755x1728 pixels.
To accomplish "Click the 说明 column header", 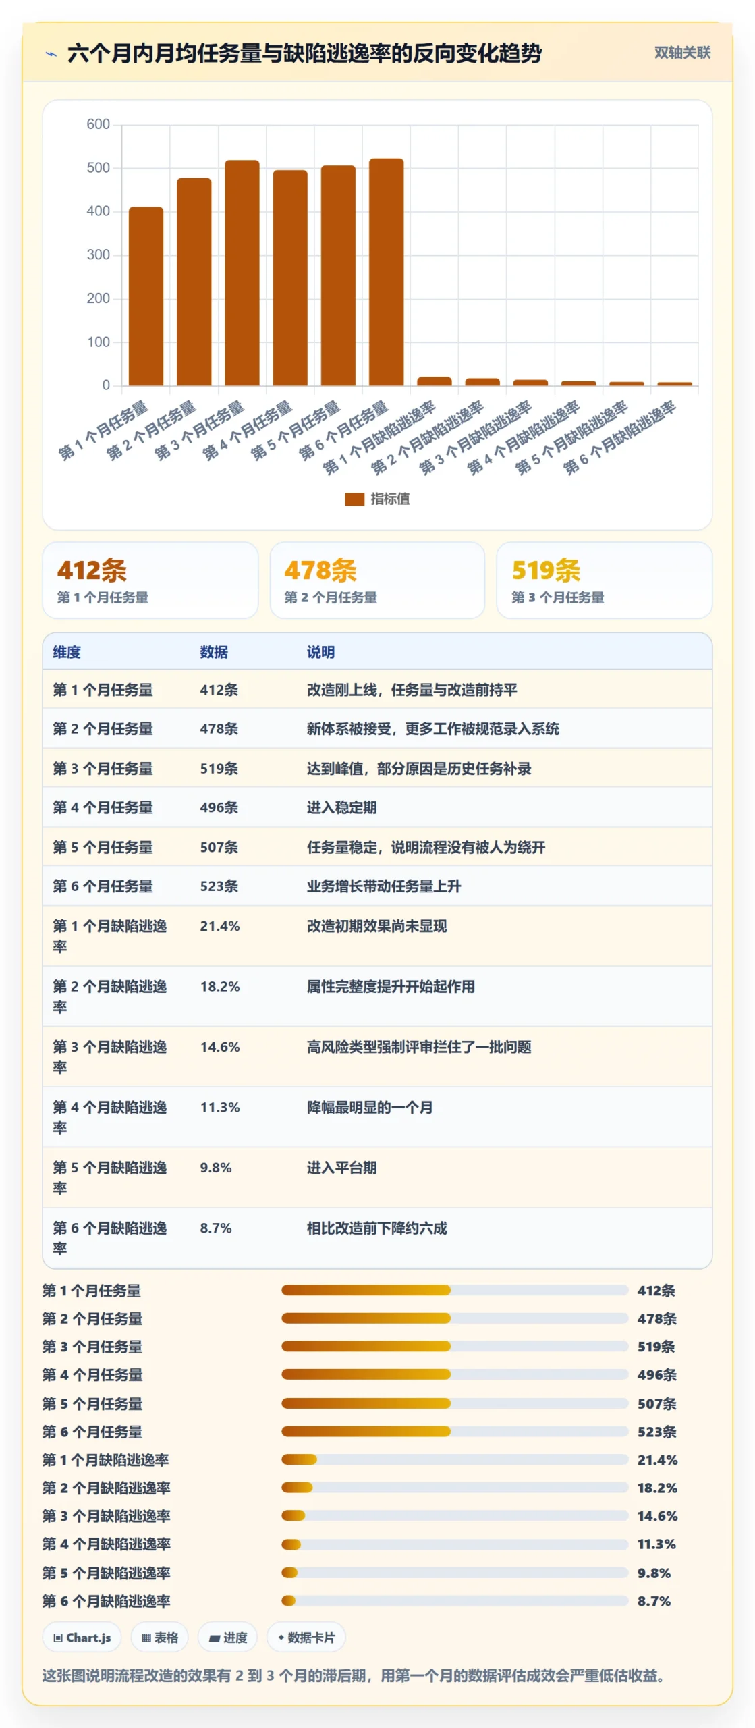I will click(x=320, y=652).
